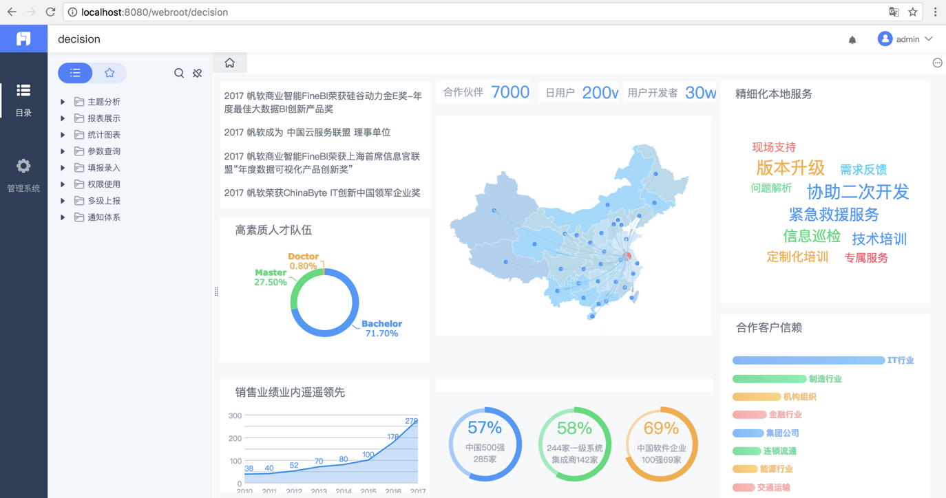946x498 pixels.
Task: Open the ChinaByte IT创新 news item
Action: (x=322, y=193)
